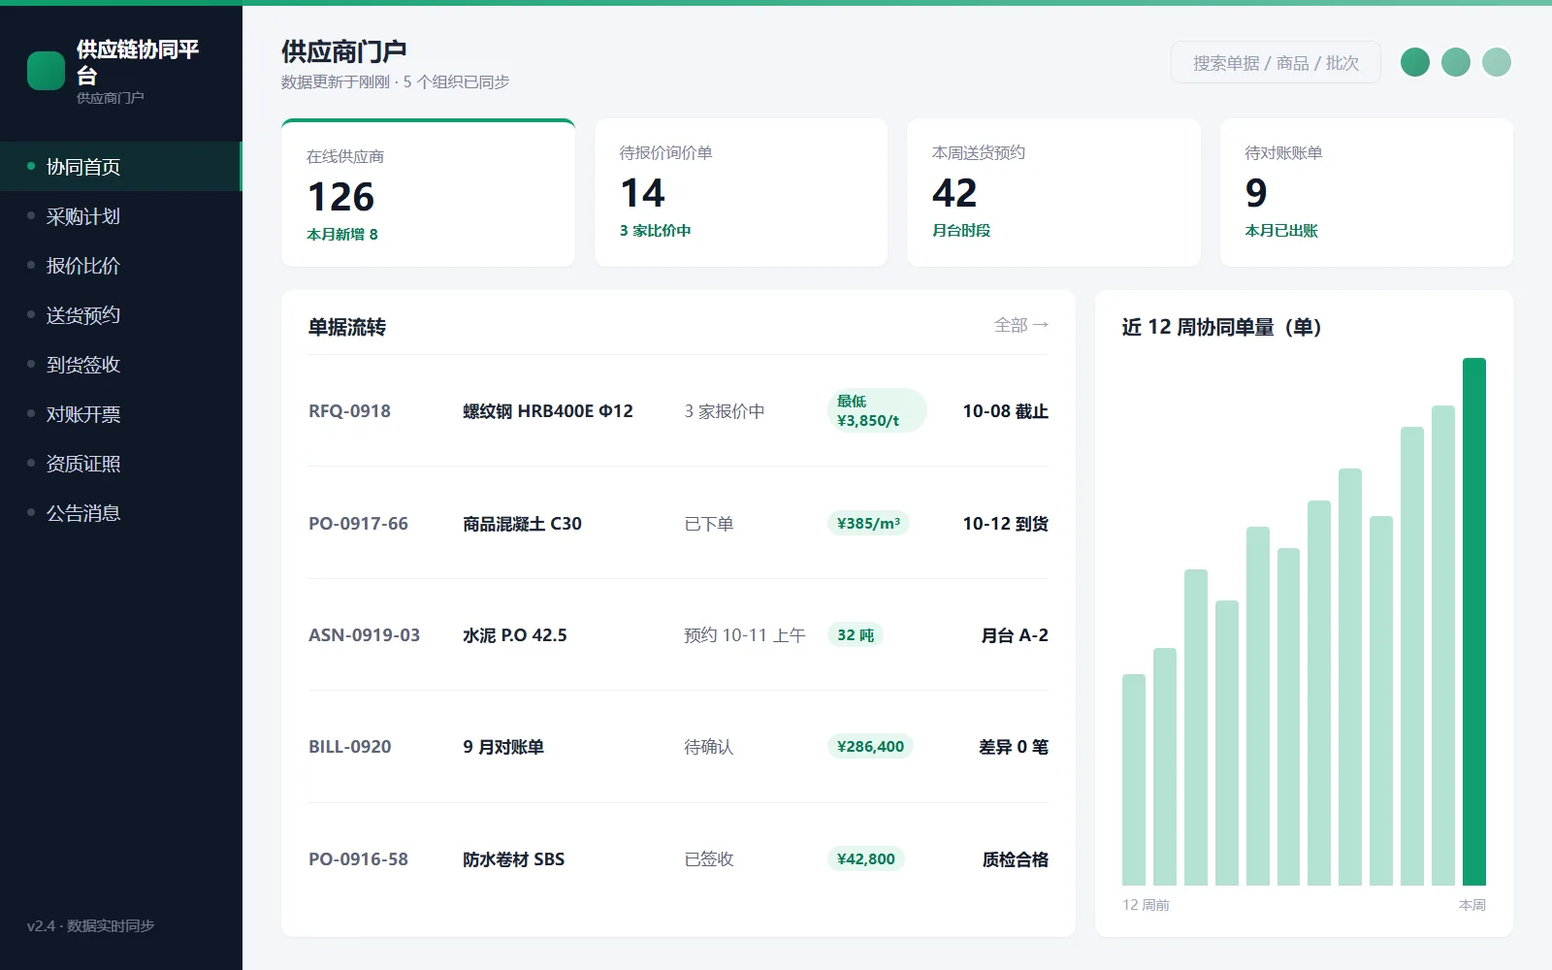Click the darkest green avatar circle

click(x=1415, y=62)
